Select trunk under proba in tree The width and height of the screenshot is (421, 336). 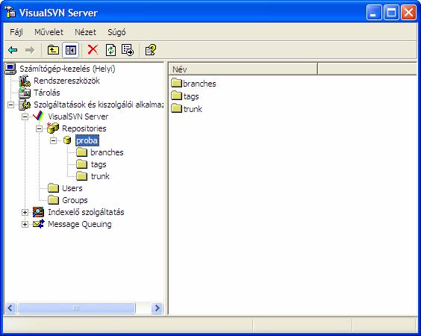[x=100, y=176]
